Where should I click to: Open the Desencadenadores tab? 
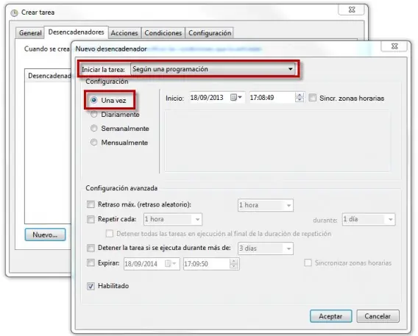(x=77, y=32)
